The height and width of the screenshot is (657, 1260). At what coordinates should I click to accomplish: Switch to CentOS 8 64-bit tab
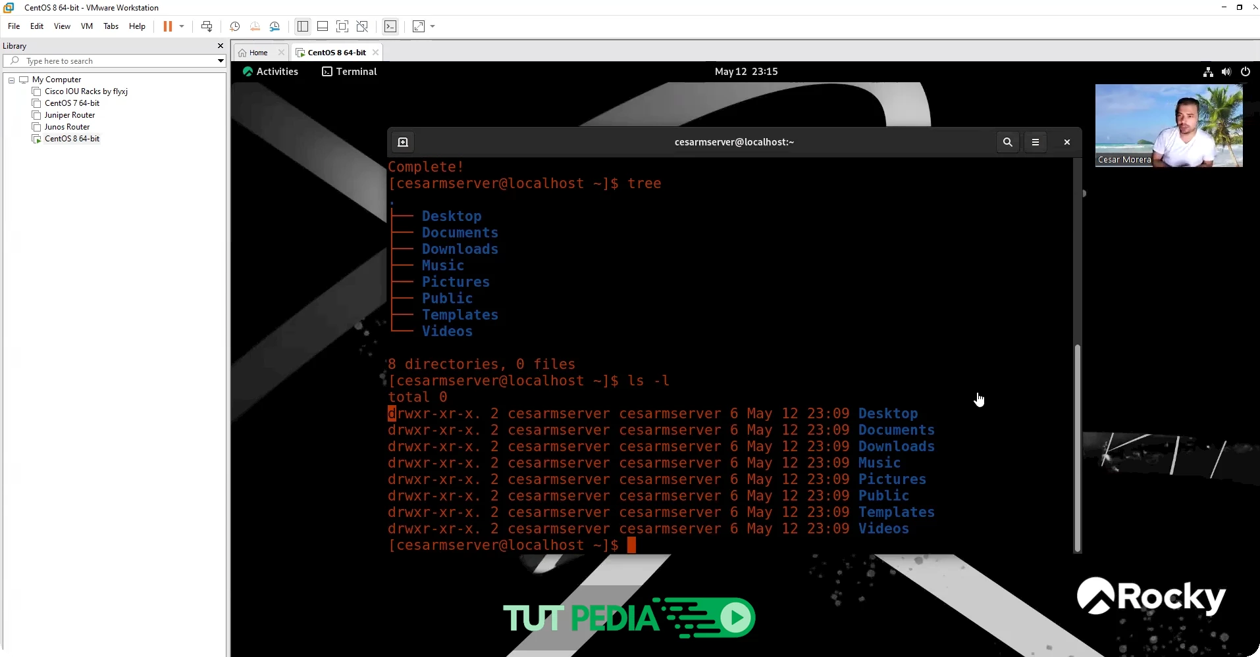pos(336,53)
